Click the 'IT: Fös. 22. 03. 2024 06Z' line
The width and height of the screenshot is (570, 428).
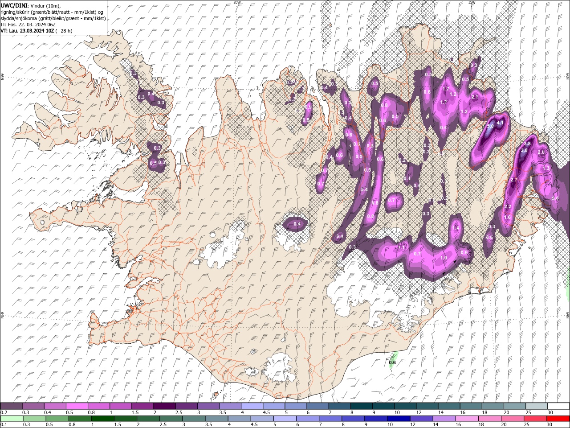[x=28, y=25]
